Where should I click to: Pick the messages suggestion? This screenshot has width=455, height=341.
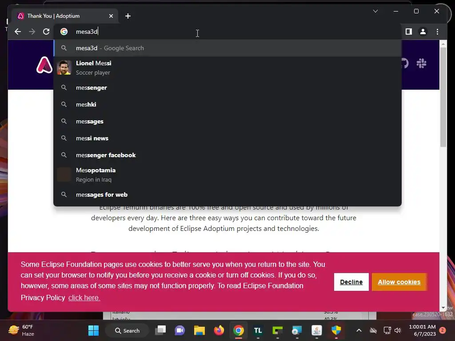pos(227,121)
